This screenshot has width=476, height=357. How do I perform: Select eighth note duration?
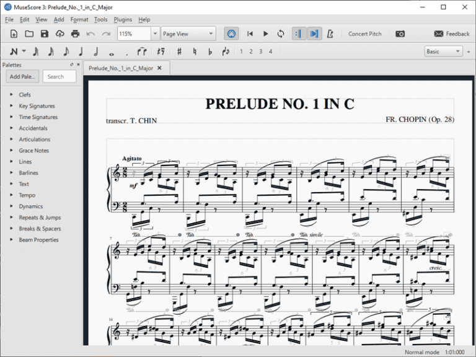tap(66, 51)
